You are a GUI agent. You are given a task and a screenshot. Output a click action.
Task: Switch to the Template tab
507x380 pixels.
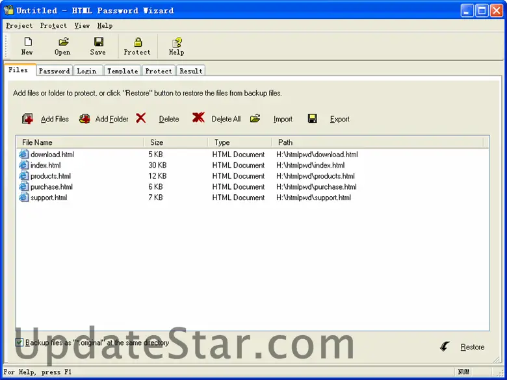(x=123, y=71)
